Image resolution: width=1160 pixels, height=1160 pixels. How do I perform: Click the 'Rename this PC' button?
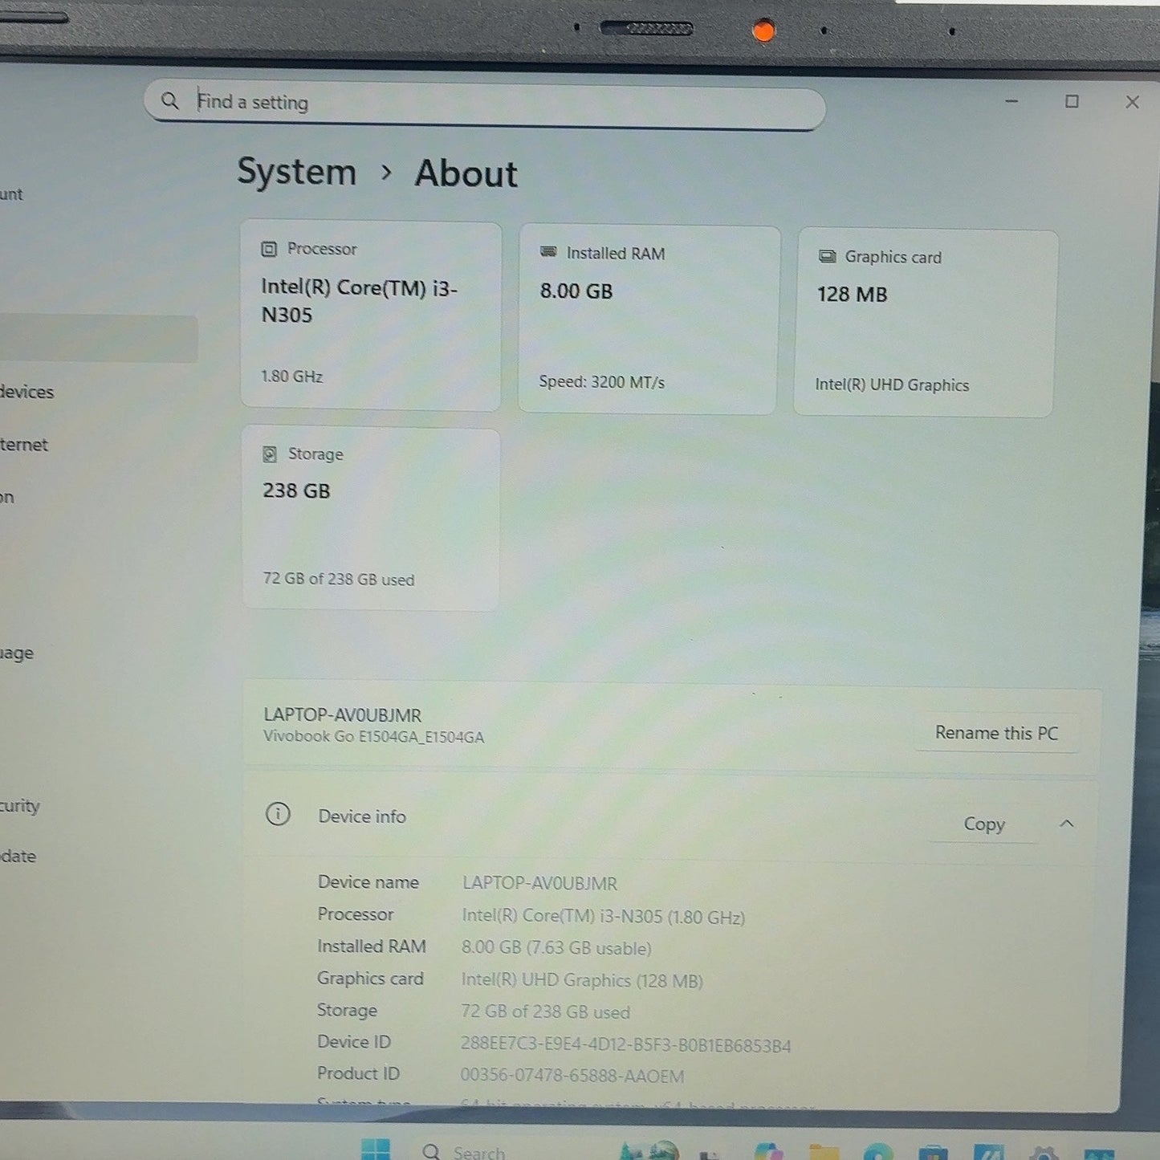coord(996,733)
